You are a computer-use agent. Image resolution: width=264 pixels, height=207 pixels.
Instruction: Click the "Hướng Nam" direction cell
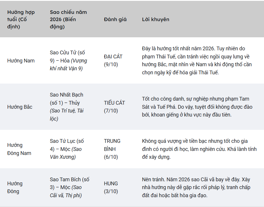pos(21,61)
